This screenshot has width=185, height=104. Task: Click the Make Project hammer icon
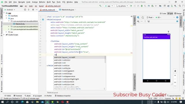coord(100,6)
